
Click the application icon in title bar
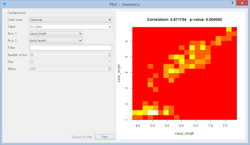point(5,4)
